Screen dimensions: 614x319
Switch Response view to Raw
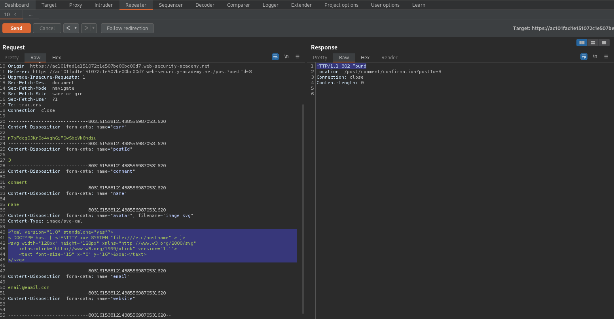click(344, 57)
